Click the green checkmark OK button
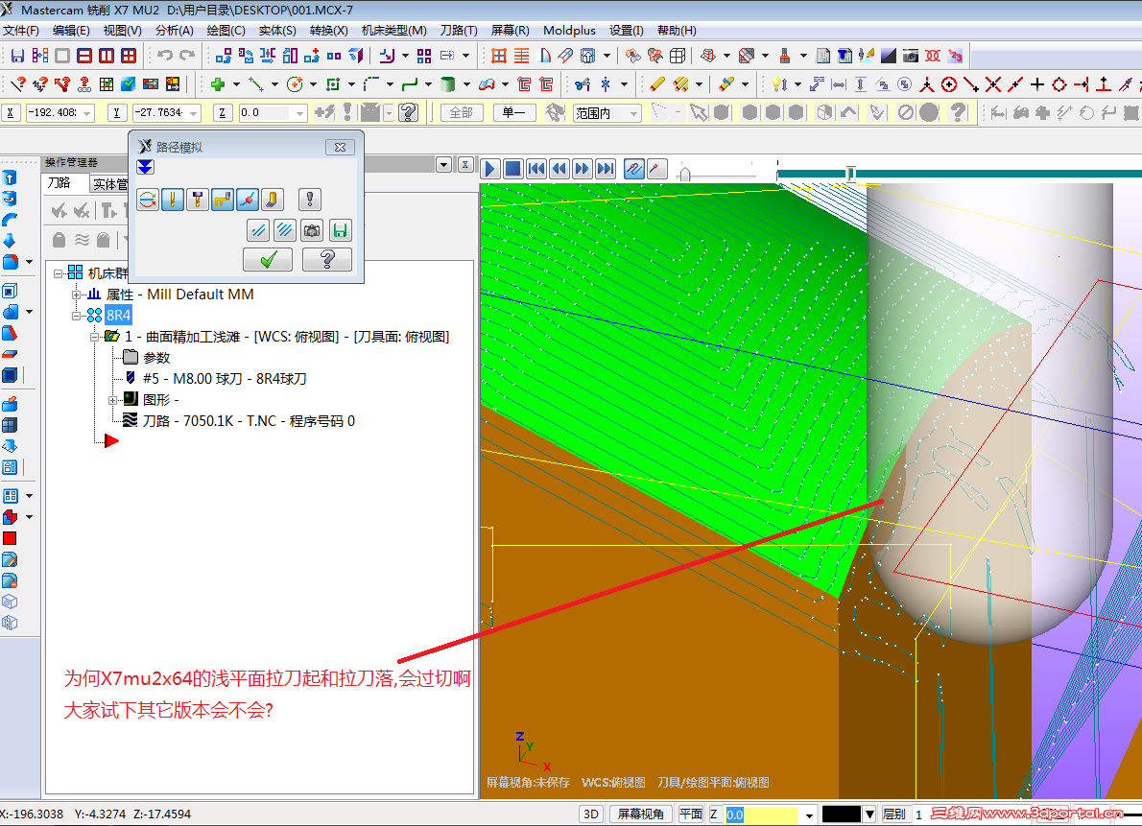The height and width of the screenshot is (826, 1142). [x=268, y=259]
